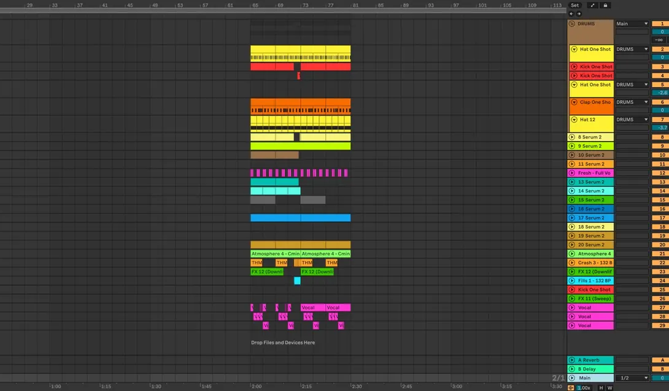The width and height of the screenshot is (669, 391).
Task: Unfold the Fresh - Full Vo track
Action: click(572, 173)
